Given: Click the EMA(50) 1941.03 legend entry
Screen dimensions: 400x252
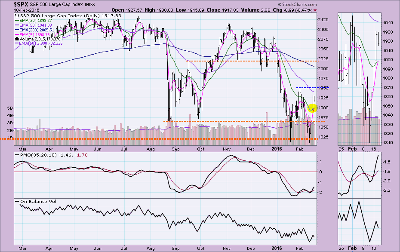Looking at the screenshot, I should [35, 25].
